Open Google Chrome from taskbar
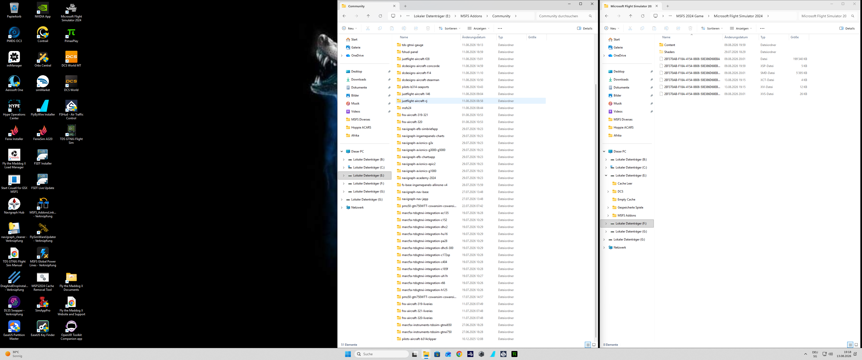The width and height of the screenshot is (862, 360). point(459,354)
